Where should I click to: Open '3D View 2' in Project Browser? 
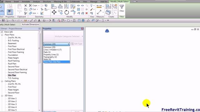tap(12, 101)
